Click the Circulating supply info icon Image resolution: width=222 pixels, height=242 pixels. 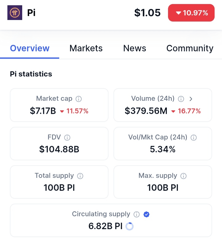tap(137, 214)
